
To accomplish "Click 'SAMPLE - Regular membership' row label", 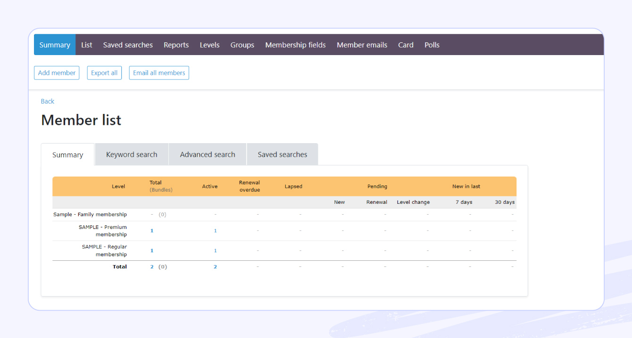I will (x=104, y=250).
